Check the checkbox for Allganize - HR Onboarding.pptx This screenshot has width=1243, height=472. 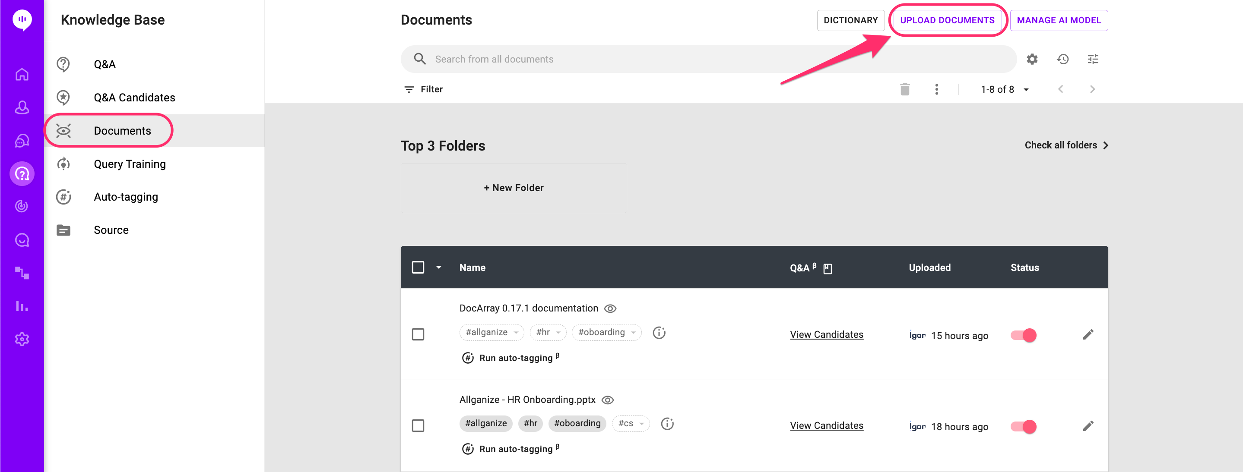pos(419,426)
